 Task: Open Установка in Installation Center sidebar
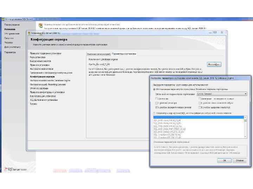coord(10,29)
